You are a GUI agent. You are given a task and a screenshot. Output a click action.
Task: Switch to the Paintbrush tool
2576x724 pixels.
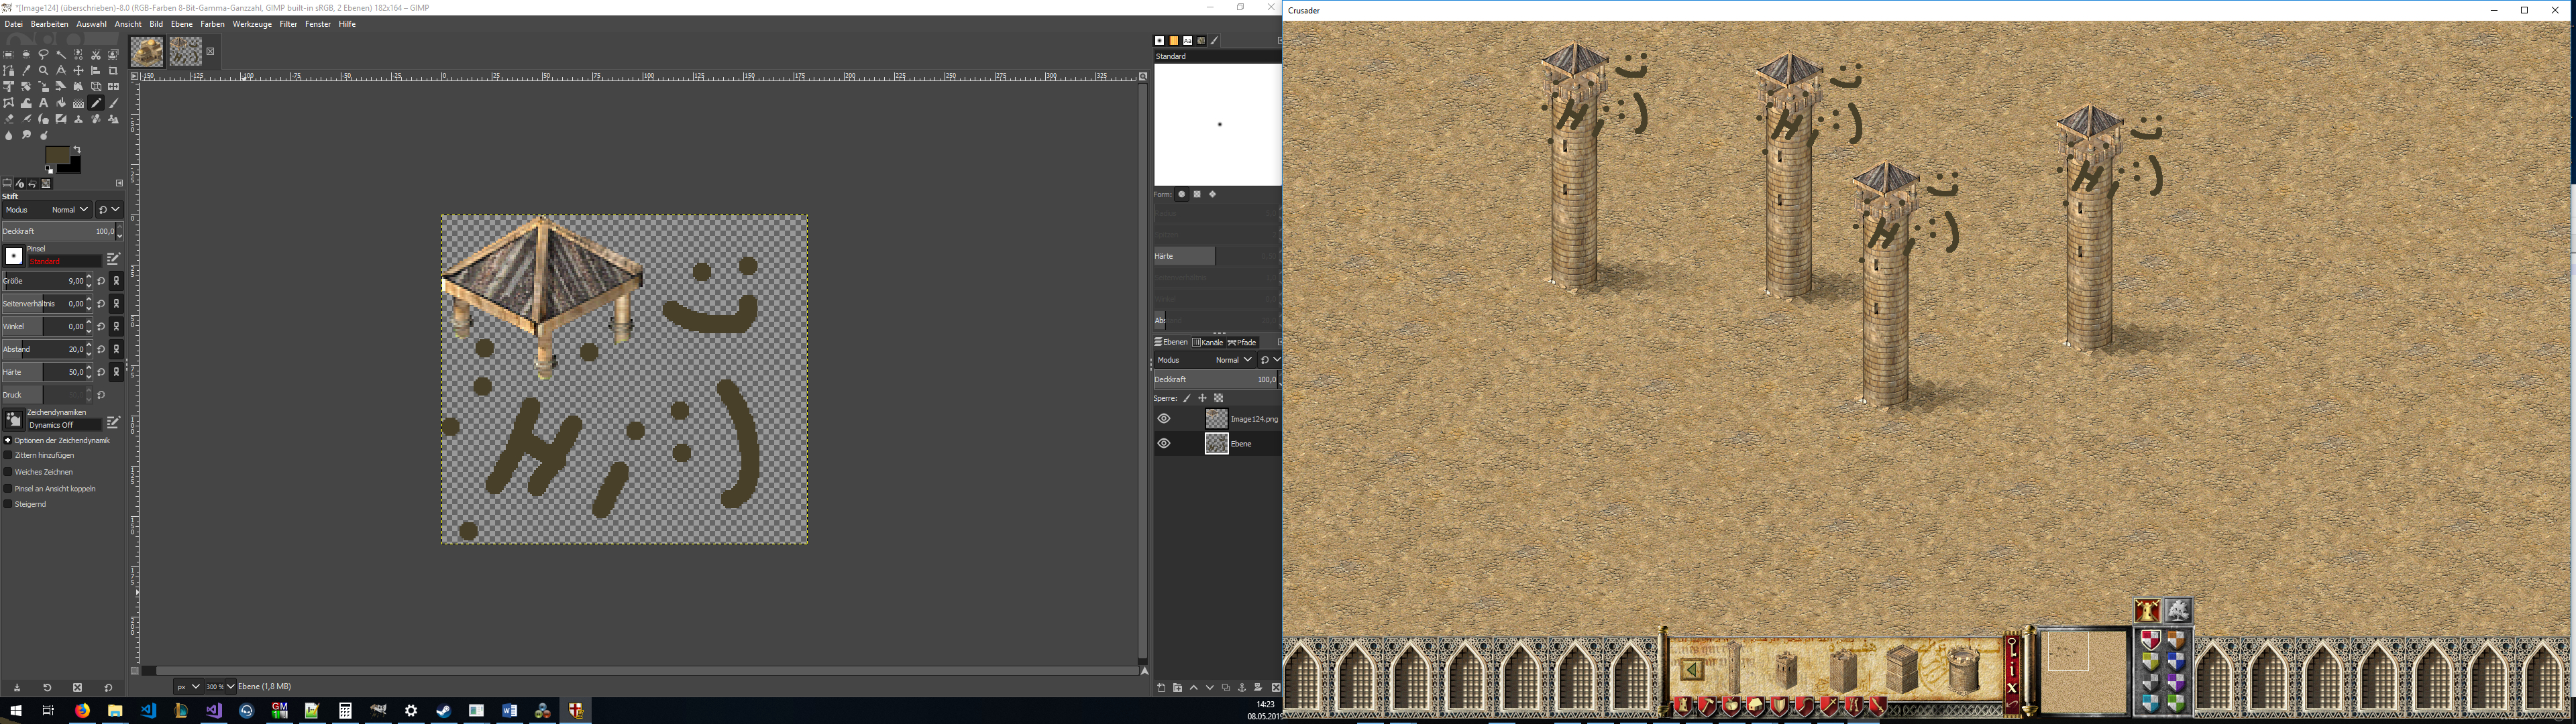[x=113, y=103]
